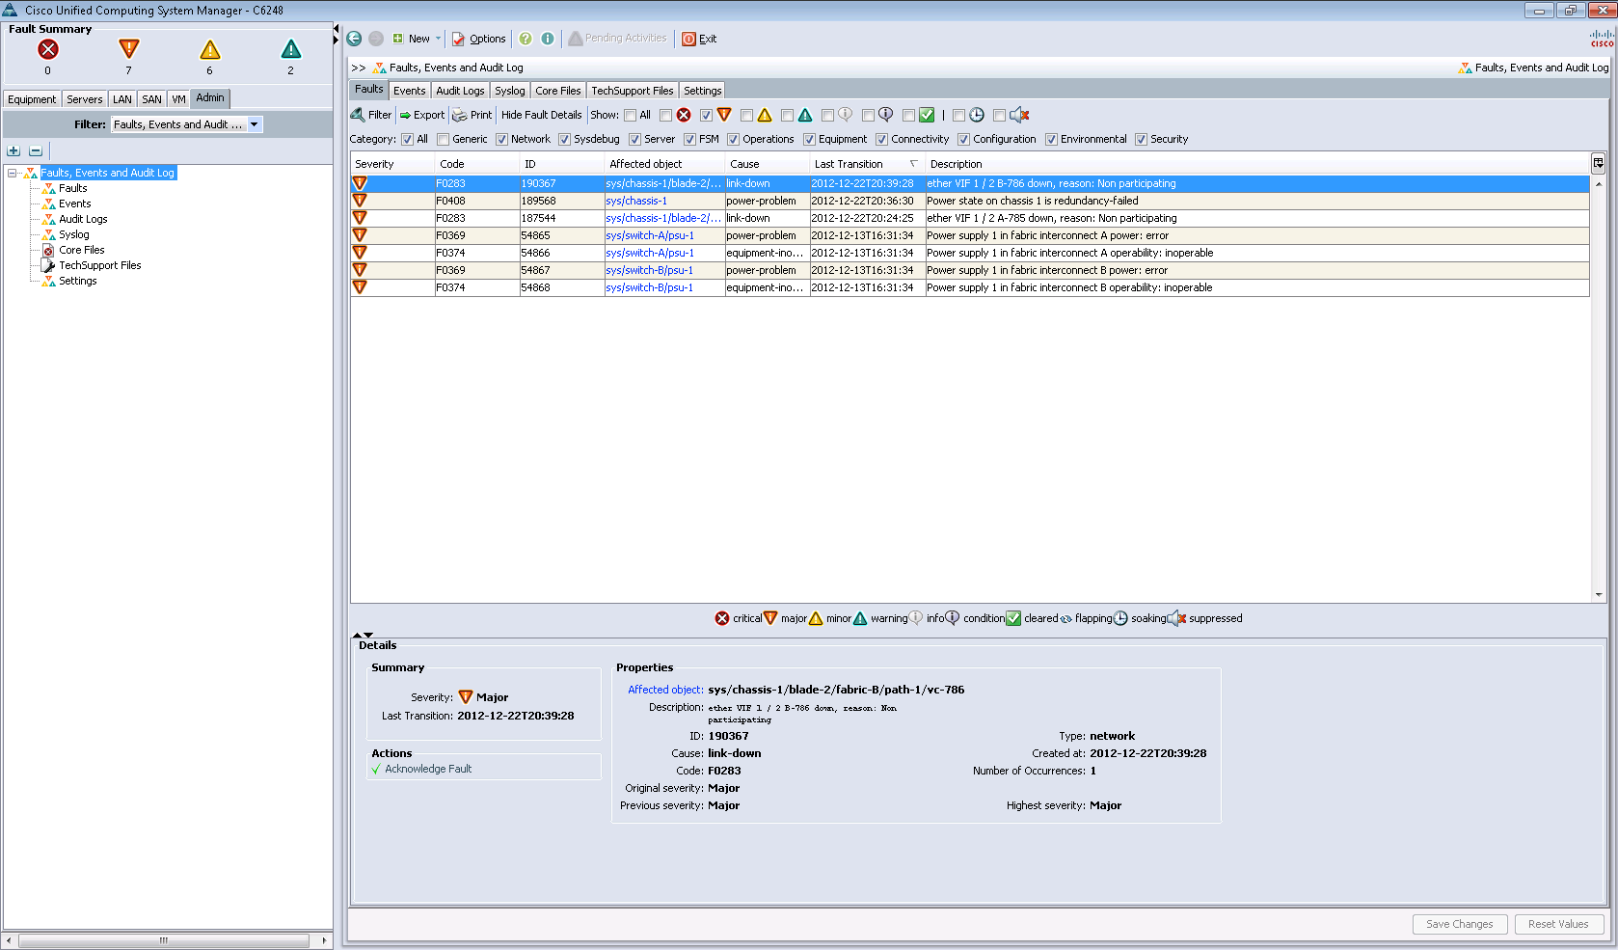Click the Exit icon button

point(688,39)
